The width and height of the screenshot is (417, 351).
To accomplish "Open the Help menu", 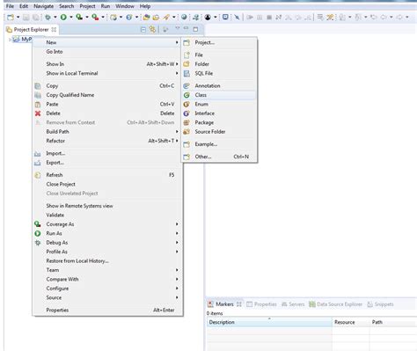I will click(x=145, y=6).
